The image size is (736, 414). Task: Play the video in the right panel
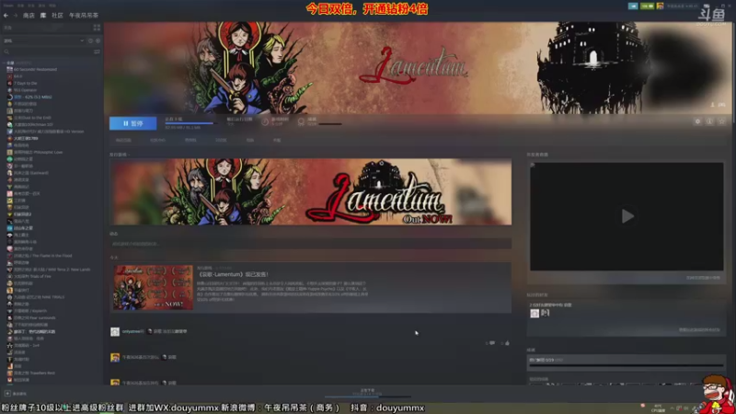click(627, 216)
